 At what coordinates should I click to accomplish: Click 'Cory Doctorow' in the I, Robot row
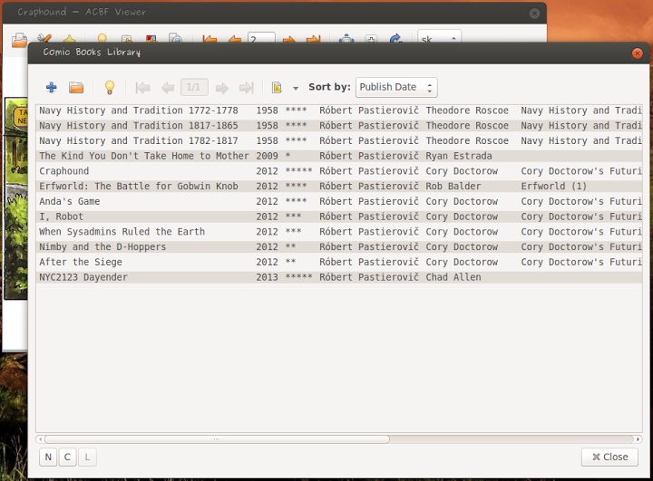pos(462,216)
